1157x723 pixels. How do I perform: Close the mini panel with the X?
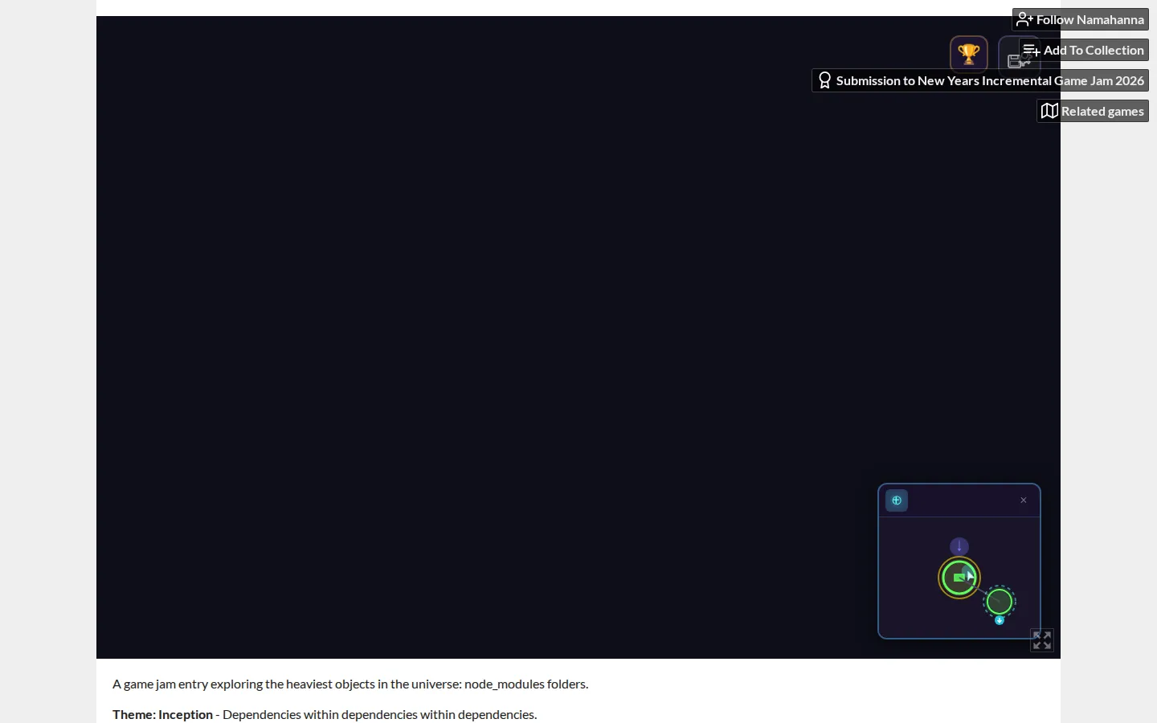[1024, 500]
